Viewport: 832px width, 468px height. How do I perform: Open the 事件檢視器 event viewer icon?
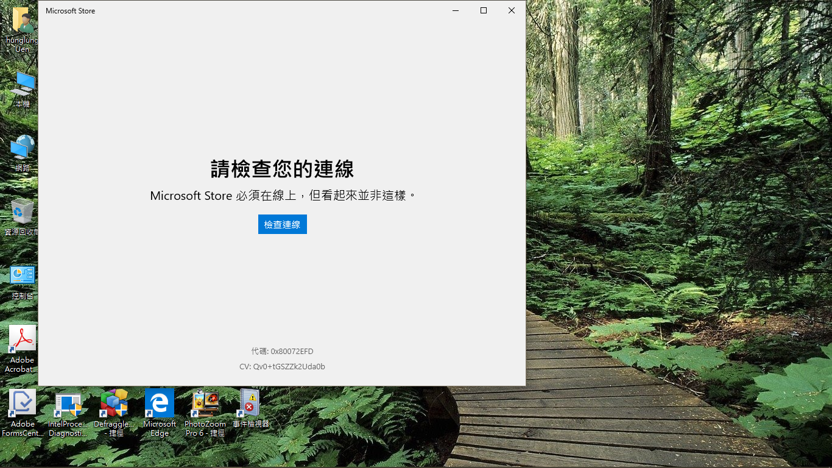[x=250, y=408]
